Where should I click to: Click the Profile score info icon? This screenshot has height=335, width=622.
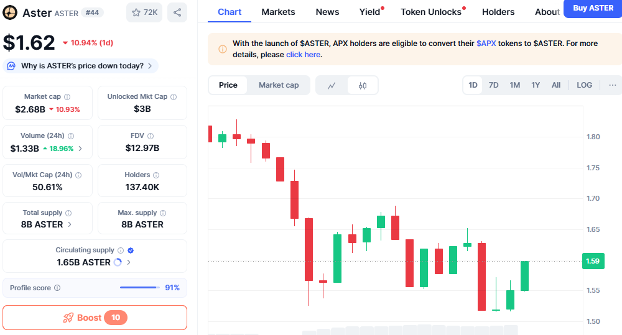click(x=57, y=288)
